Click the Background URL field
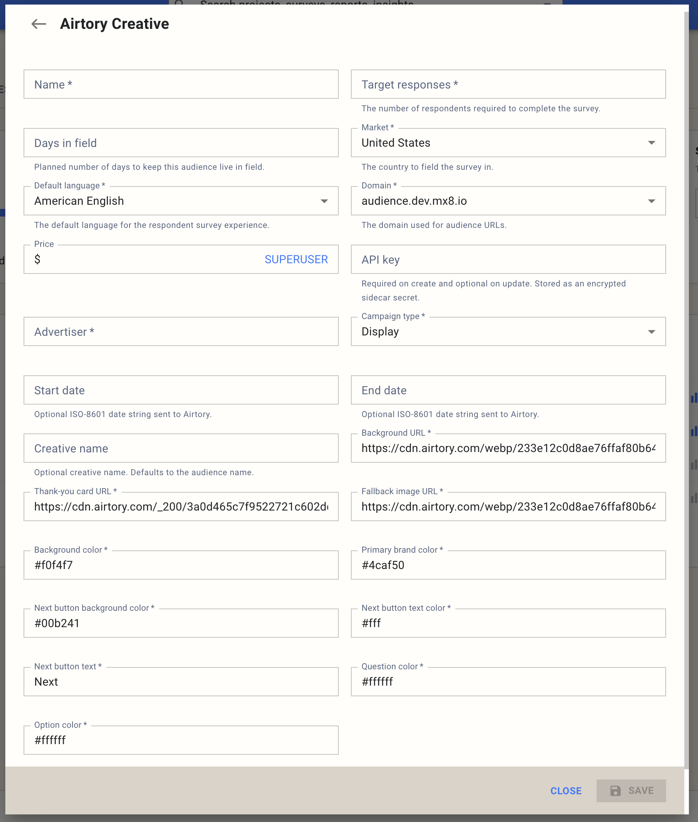698x822 pixels. click(x=508, y=448)
